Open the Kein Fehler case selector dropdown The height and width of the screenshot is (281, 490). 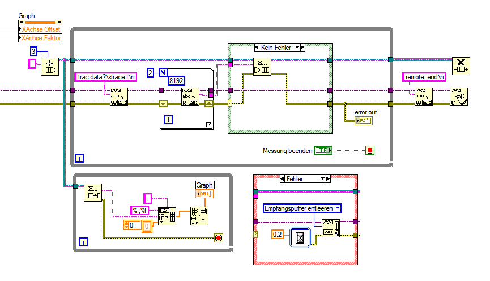click(x=297, y=48)
